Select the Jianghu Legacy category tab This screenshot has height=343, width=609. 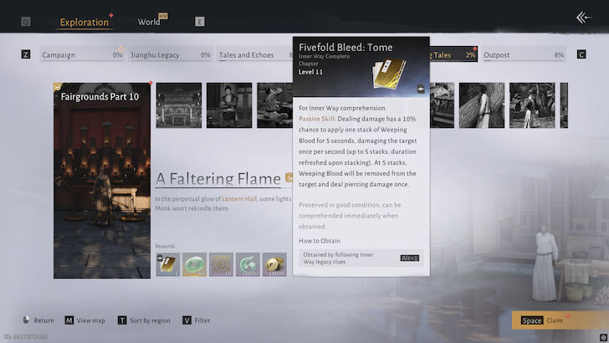[171, 54]
